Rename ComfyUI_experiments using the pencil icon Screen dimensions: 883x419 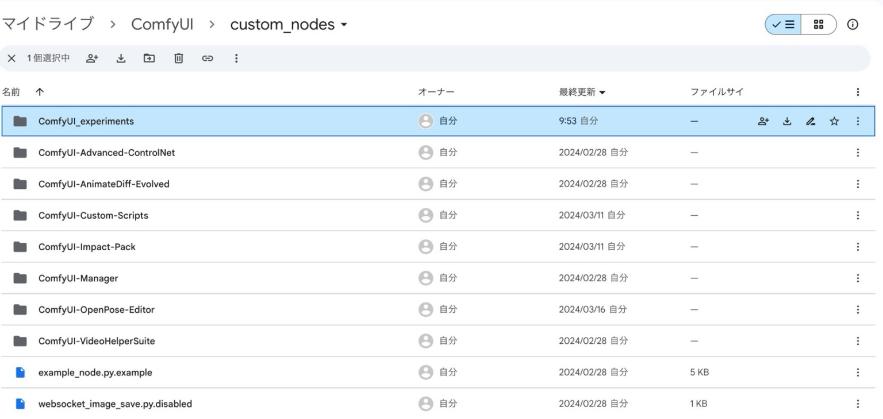click(811, 121)
